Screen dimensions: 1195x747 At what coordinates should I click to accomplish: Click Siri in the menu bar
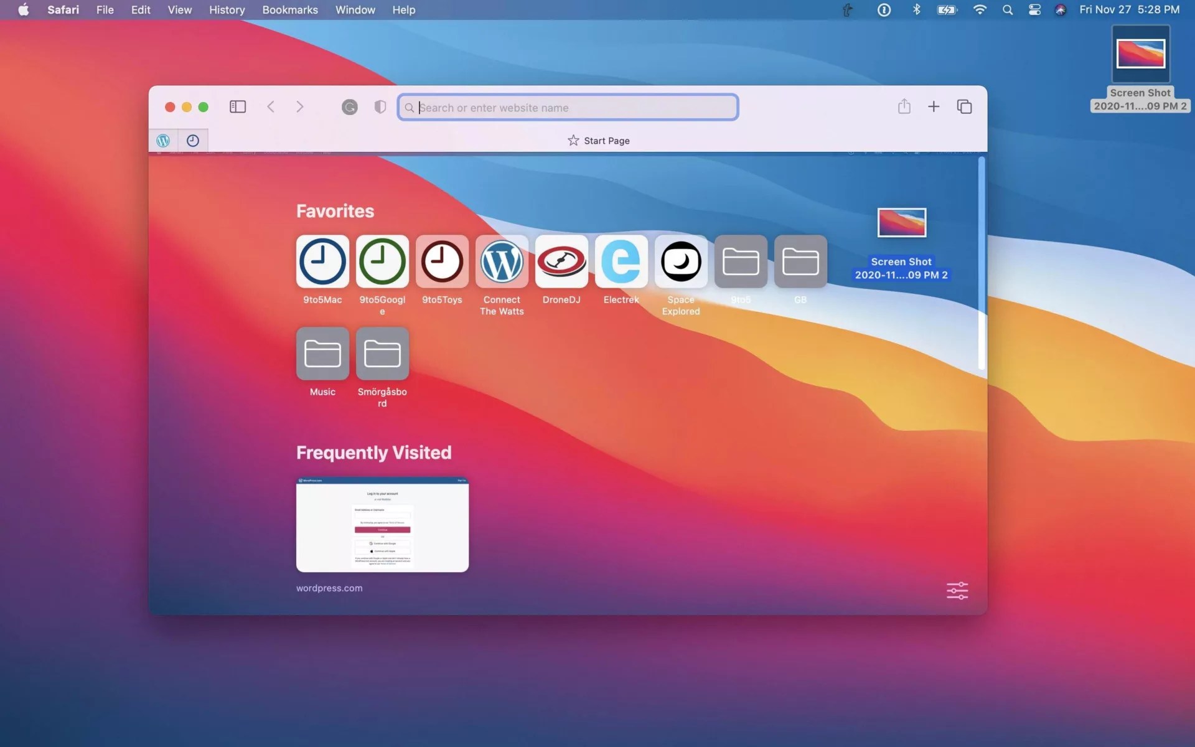point(1060,10)
